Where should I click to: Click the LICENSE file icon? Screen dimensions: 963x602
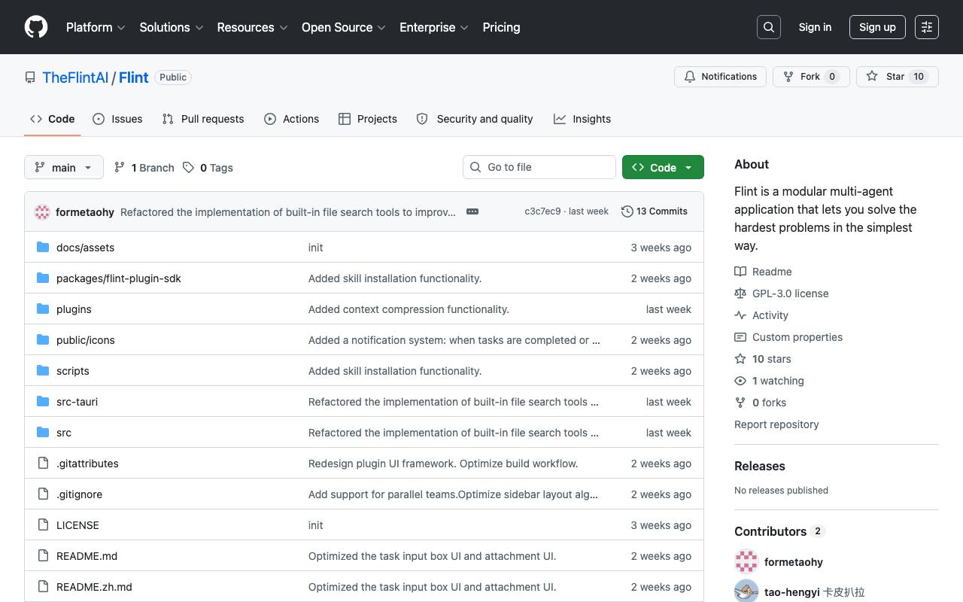43,525
